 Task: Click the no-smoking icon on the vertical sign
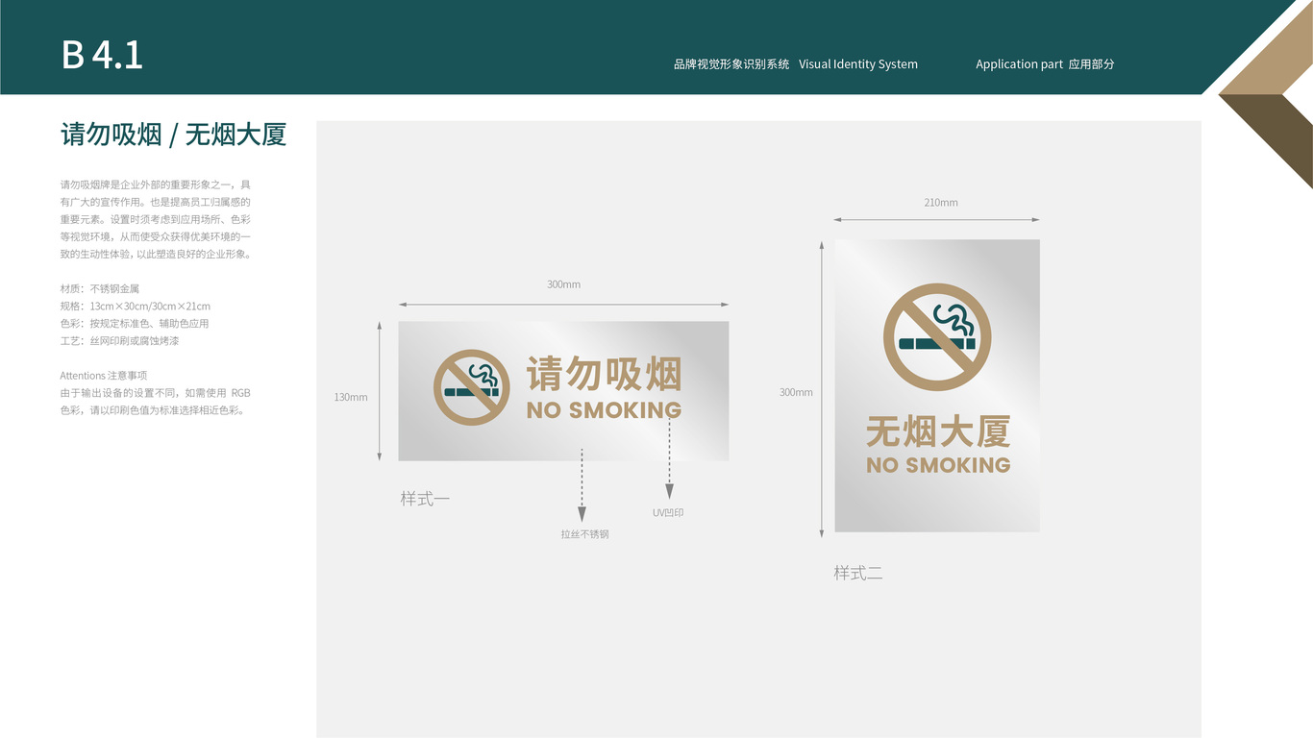tap(937, 337)
